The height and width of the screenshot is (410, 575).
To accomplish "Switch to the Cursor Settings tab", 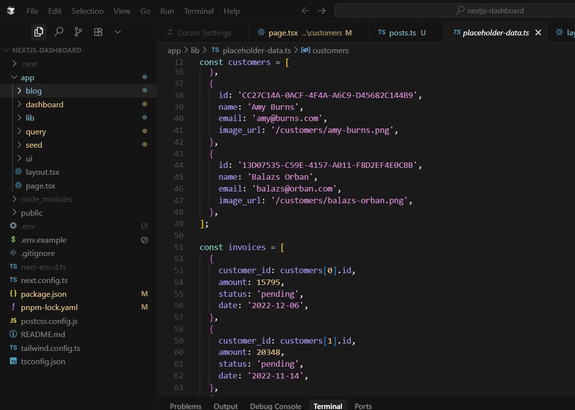I will (203, 32).
